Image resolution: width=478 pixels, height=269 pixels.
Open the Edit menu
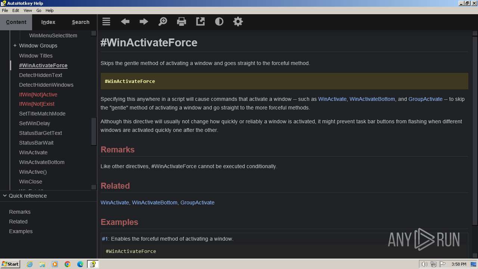[16, 10]
